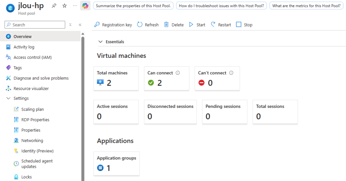Click the Copilot icon in the header
The width and height of the screenshot is (346, 181).
[85, 6]
